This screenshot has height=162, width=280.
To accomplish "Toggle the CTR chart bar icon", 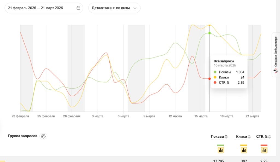I will 264,150.
